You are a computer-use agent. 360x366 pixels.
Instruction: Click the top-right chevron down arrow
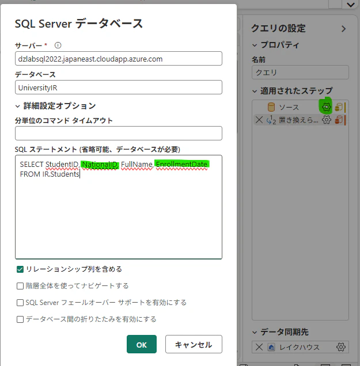351,5
